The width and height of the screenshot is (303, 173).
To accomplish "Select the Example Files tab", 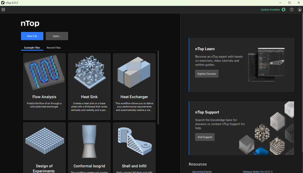I will point(32,48).
